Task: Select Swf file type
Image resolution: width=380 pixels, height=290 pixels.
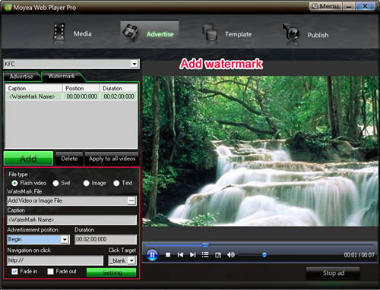Action: 55,183
